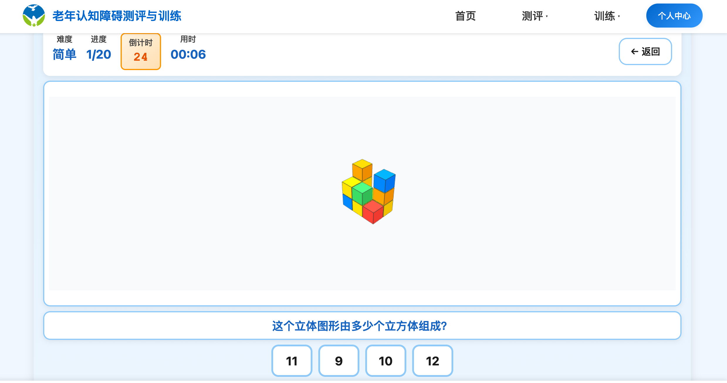Open the 测评 dropdown menu
The width and height of the screenshot is (727, 383).
(x=535, y=16)
